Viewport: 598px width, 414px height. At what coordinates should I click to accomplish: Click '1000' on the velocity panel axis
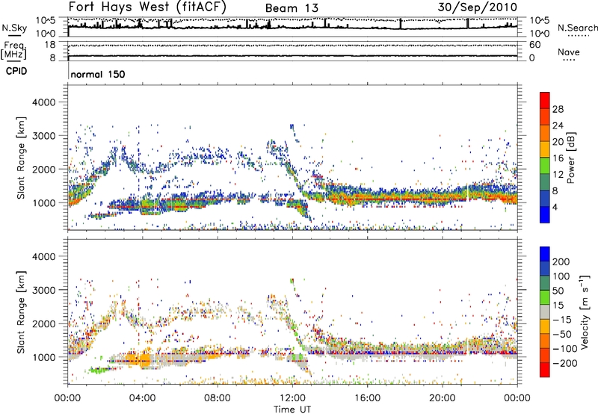(43, 357)
